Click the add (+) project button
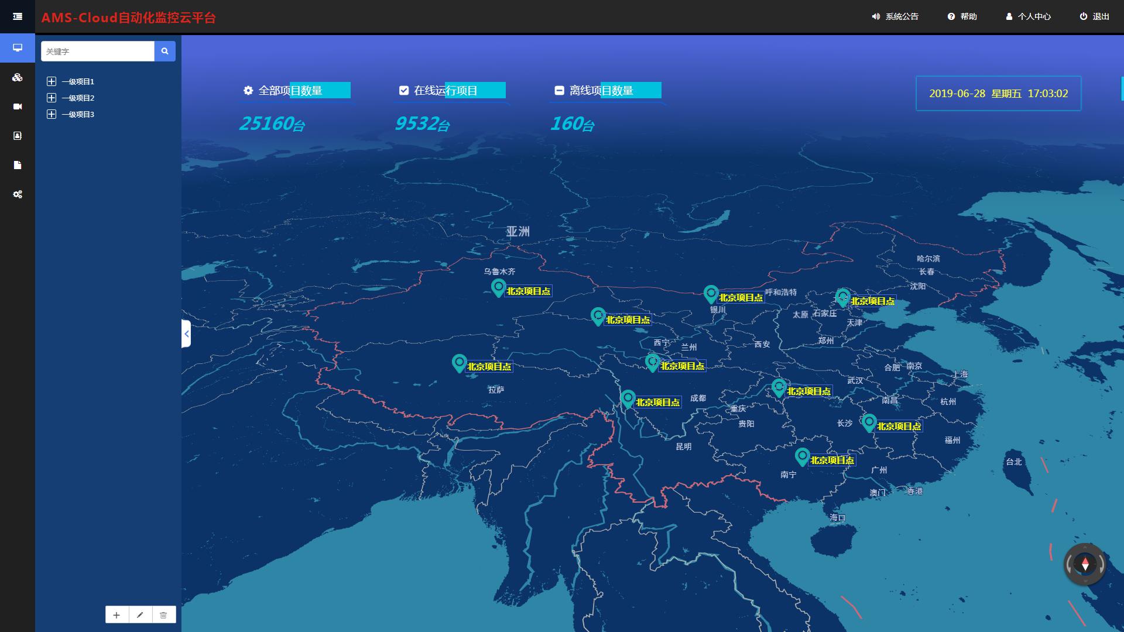The image size is (1124, 632). (116, 615)
